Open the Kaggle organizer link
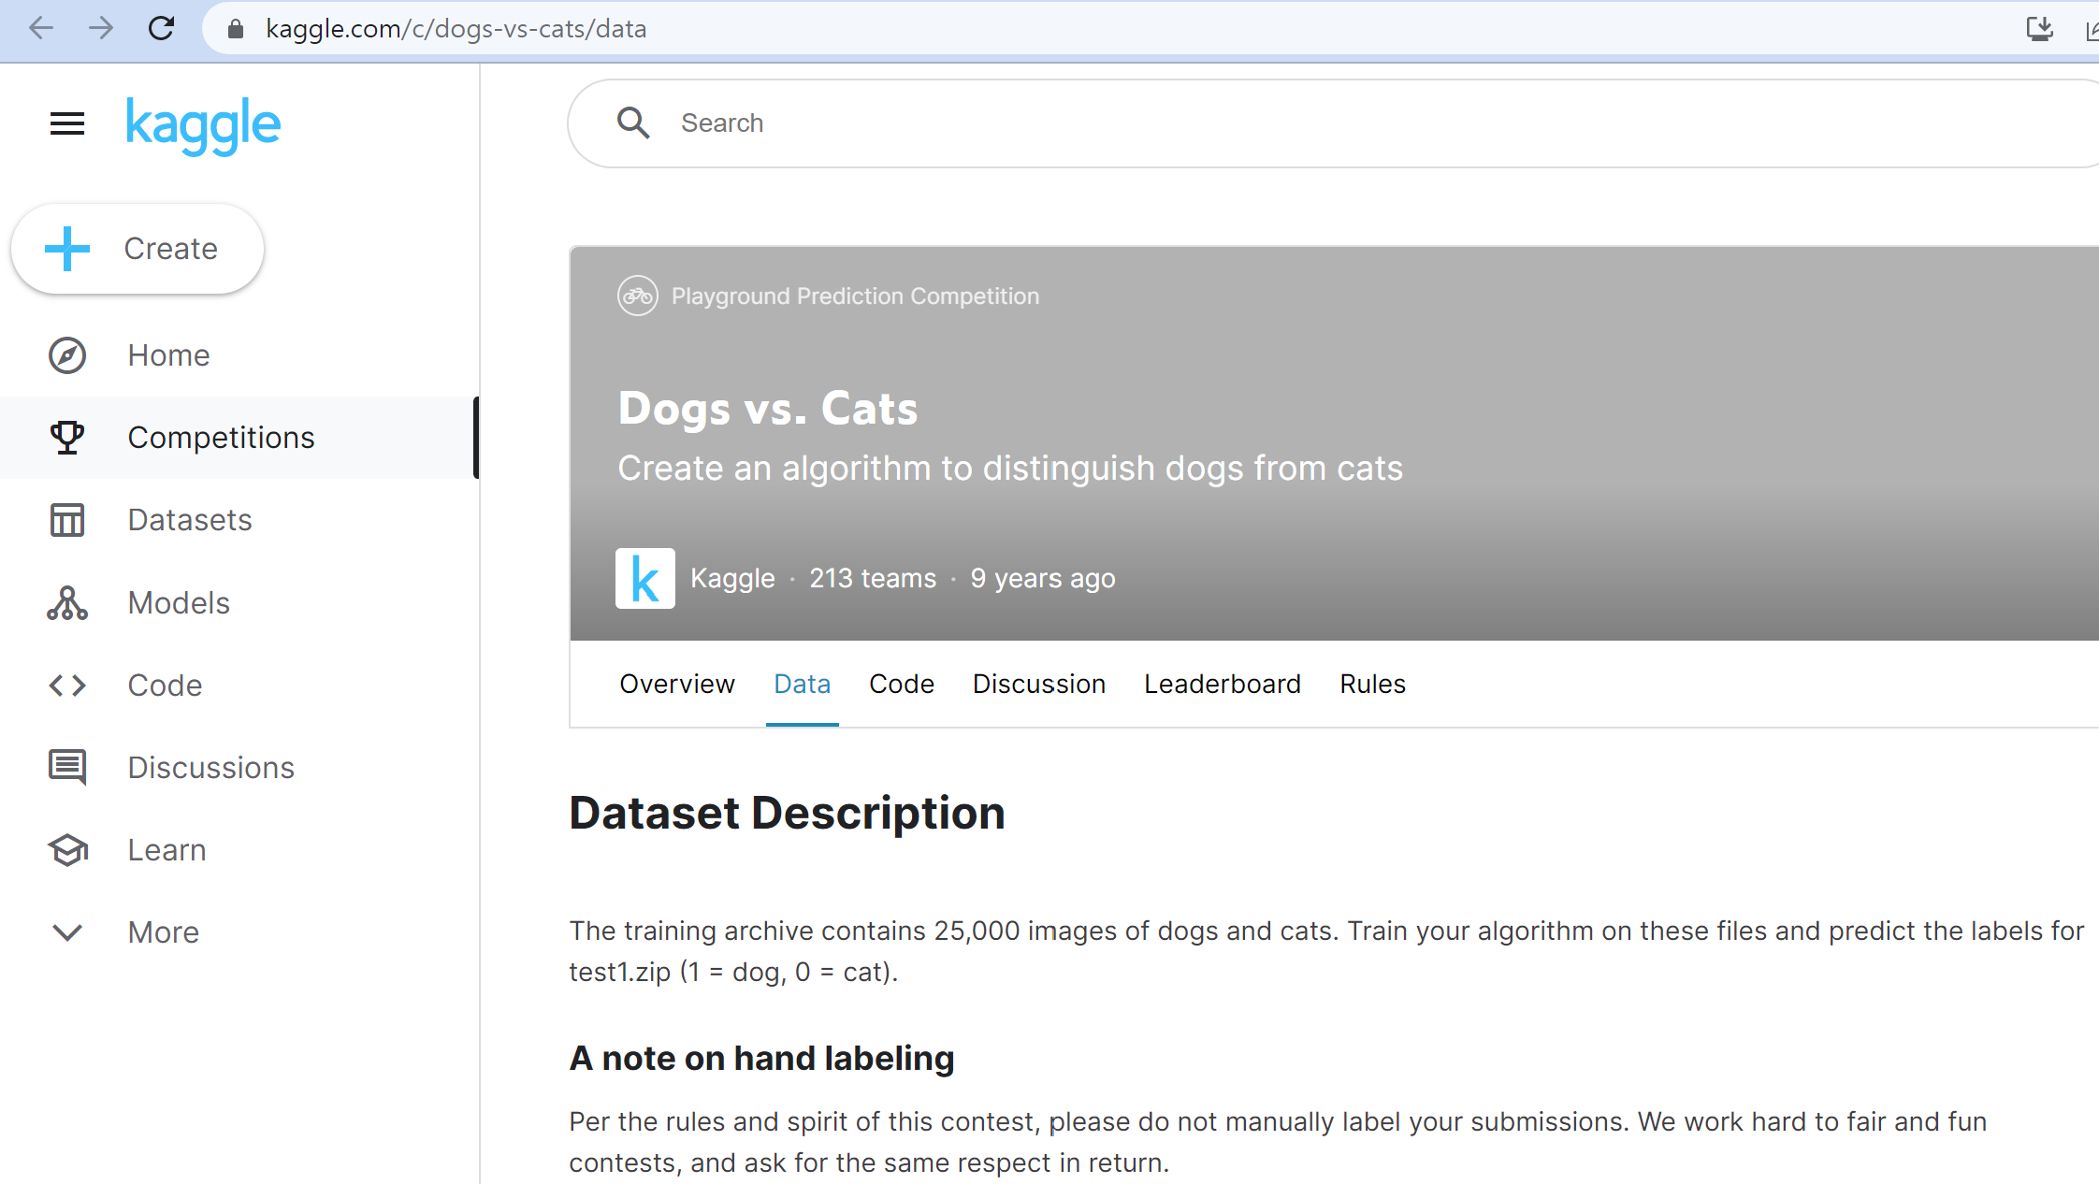The image size is (2099, 1184). point(732,578)
